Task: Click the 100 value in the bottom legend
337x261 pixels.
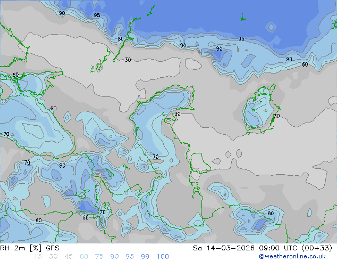Action: coord(163,257)
